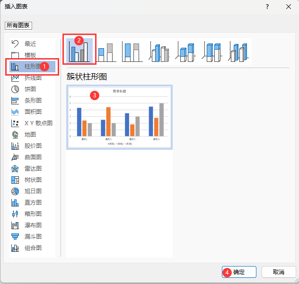Choose the 树状图 treemap category
This screenshot has height=284, width=299.
33,180
